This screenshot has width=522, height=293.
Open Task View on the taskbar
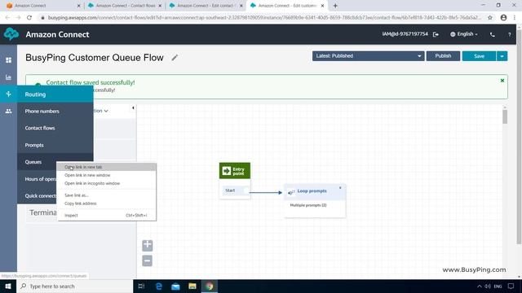coord(141,286)
